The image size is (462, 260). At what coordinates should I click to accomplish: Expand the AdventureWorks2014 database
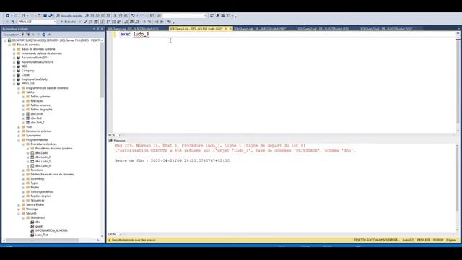[x=14, y=58]
